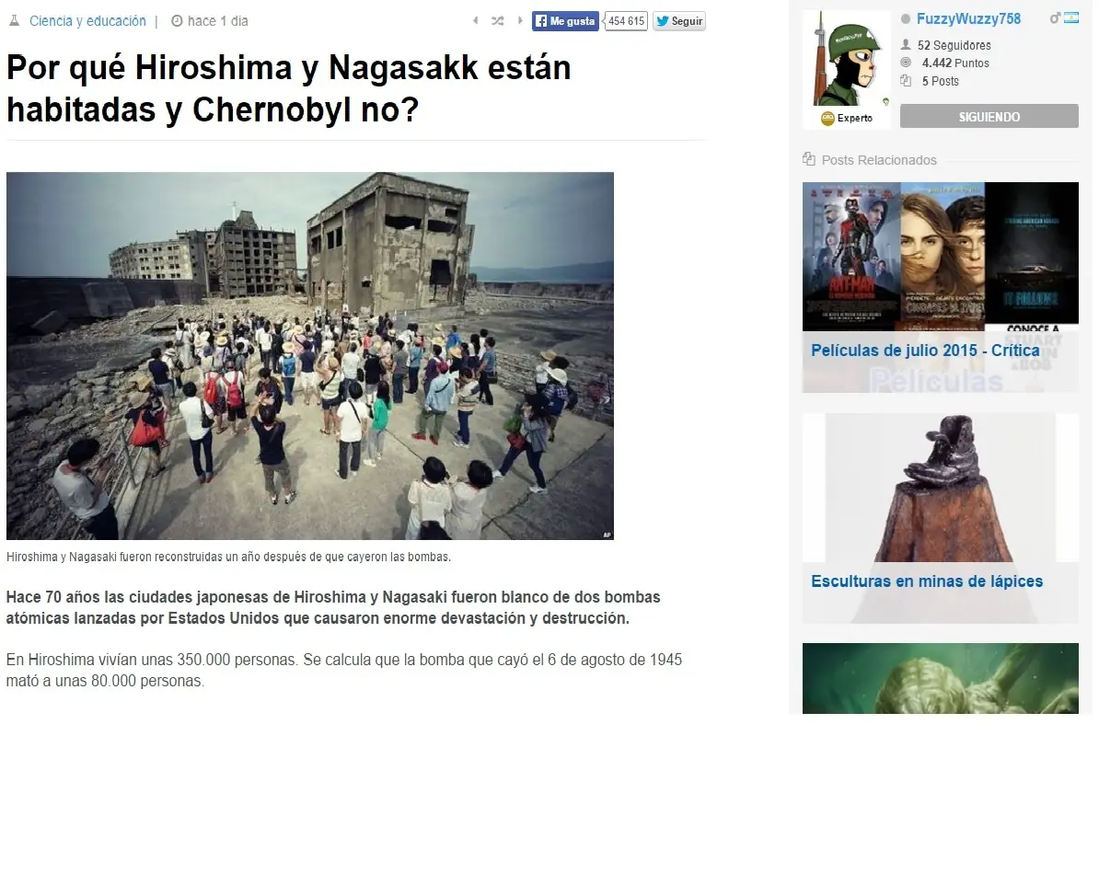
Task: Click the 454 615 like counter
Action: pos(626,21)
